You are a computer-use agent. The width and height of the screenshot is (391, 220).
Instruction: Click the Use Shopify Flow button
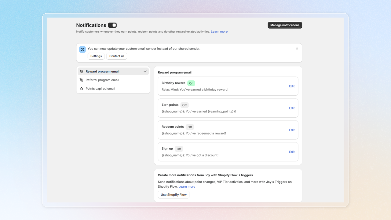pyautogui.click(x=174, y=195)
